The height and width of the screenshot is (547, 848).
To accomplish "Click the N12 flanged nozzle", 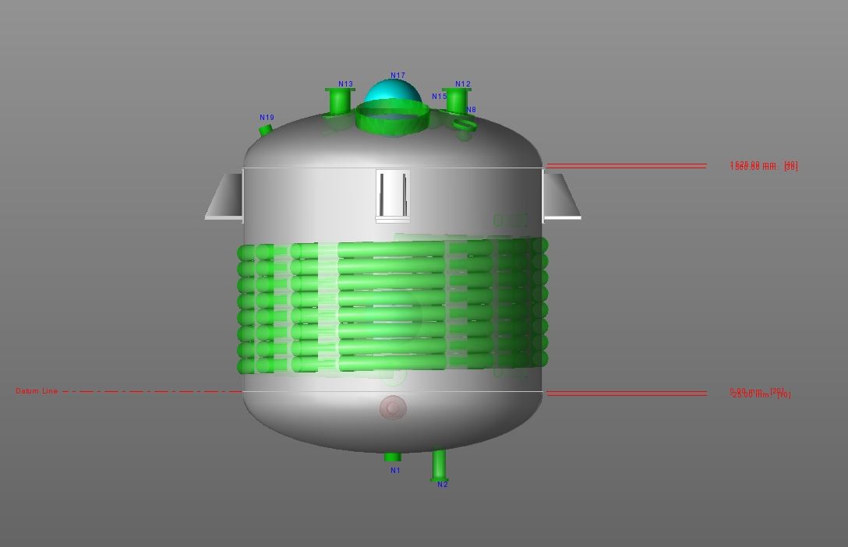I will click(x=457, y=101).
